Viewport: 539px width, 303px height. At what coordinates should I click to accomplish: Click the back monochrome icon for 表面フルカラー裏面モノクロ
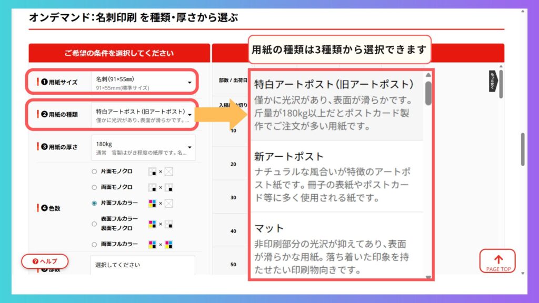point(169,225)
